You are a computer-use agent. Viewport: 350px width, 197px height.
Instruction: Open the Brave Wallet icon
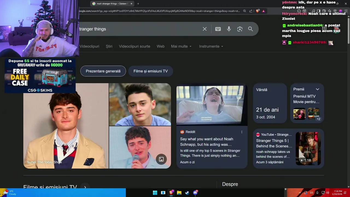324,11
